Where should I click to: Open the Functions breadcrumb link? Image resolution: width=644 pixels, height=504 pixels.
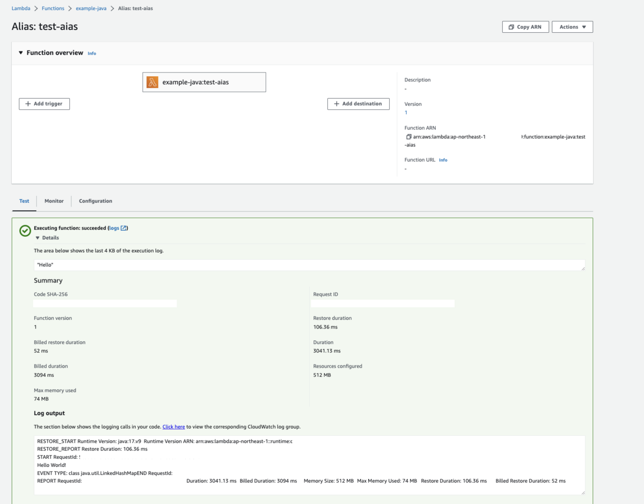(x=53, y=9)
